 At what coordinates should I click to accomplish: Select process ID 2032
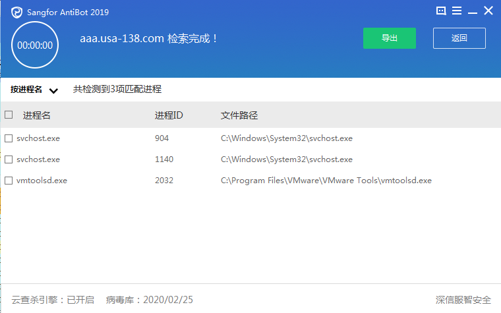click(164, 181)
